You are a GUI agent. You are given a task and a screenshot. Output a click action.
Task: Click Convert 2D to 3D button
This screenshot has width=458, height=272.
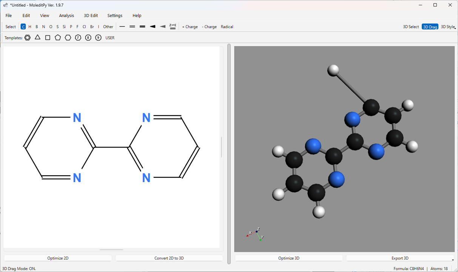click(169, 258)
